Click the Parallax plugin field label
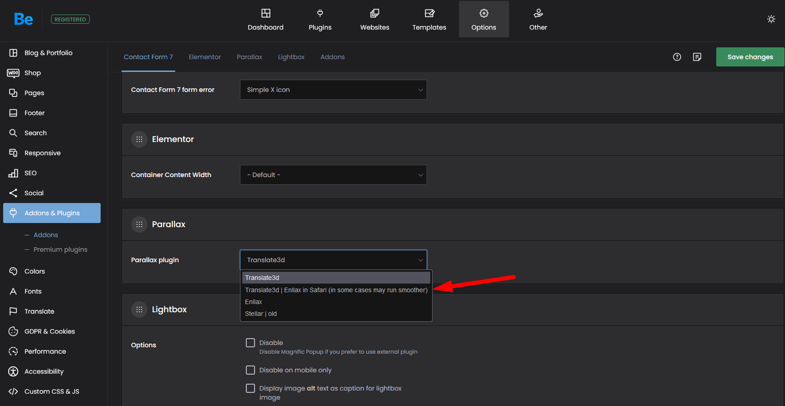Image resolution: width=785 pixels, height=406 pixels. tap(155, 260)
